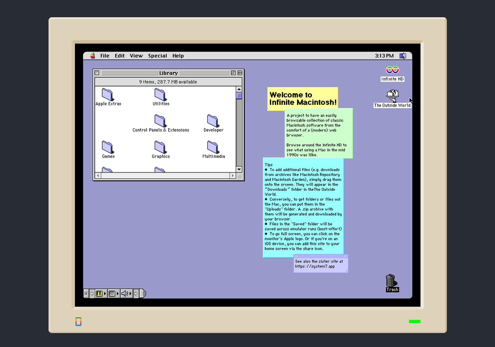This screenshot has height=347, width=495.
Task: Click the purple sticky note resize corner
Action: (x=346, y=271)
